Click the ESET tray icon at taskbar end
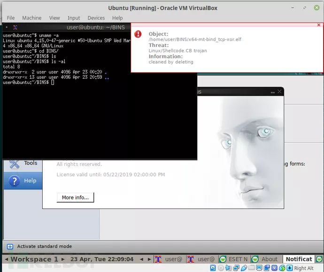 click(319, 259)
